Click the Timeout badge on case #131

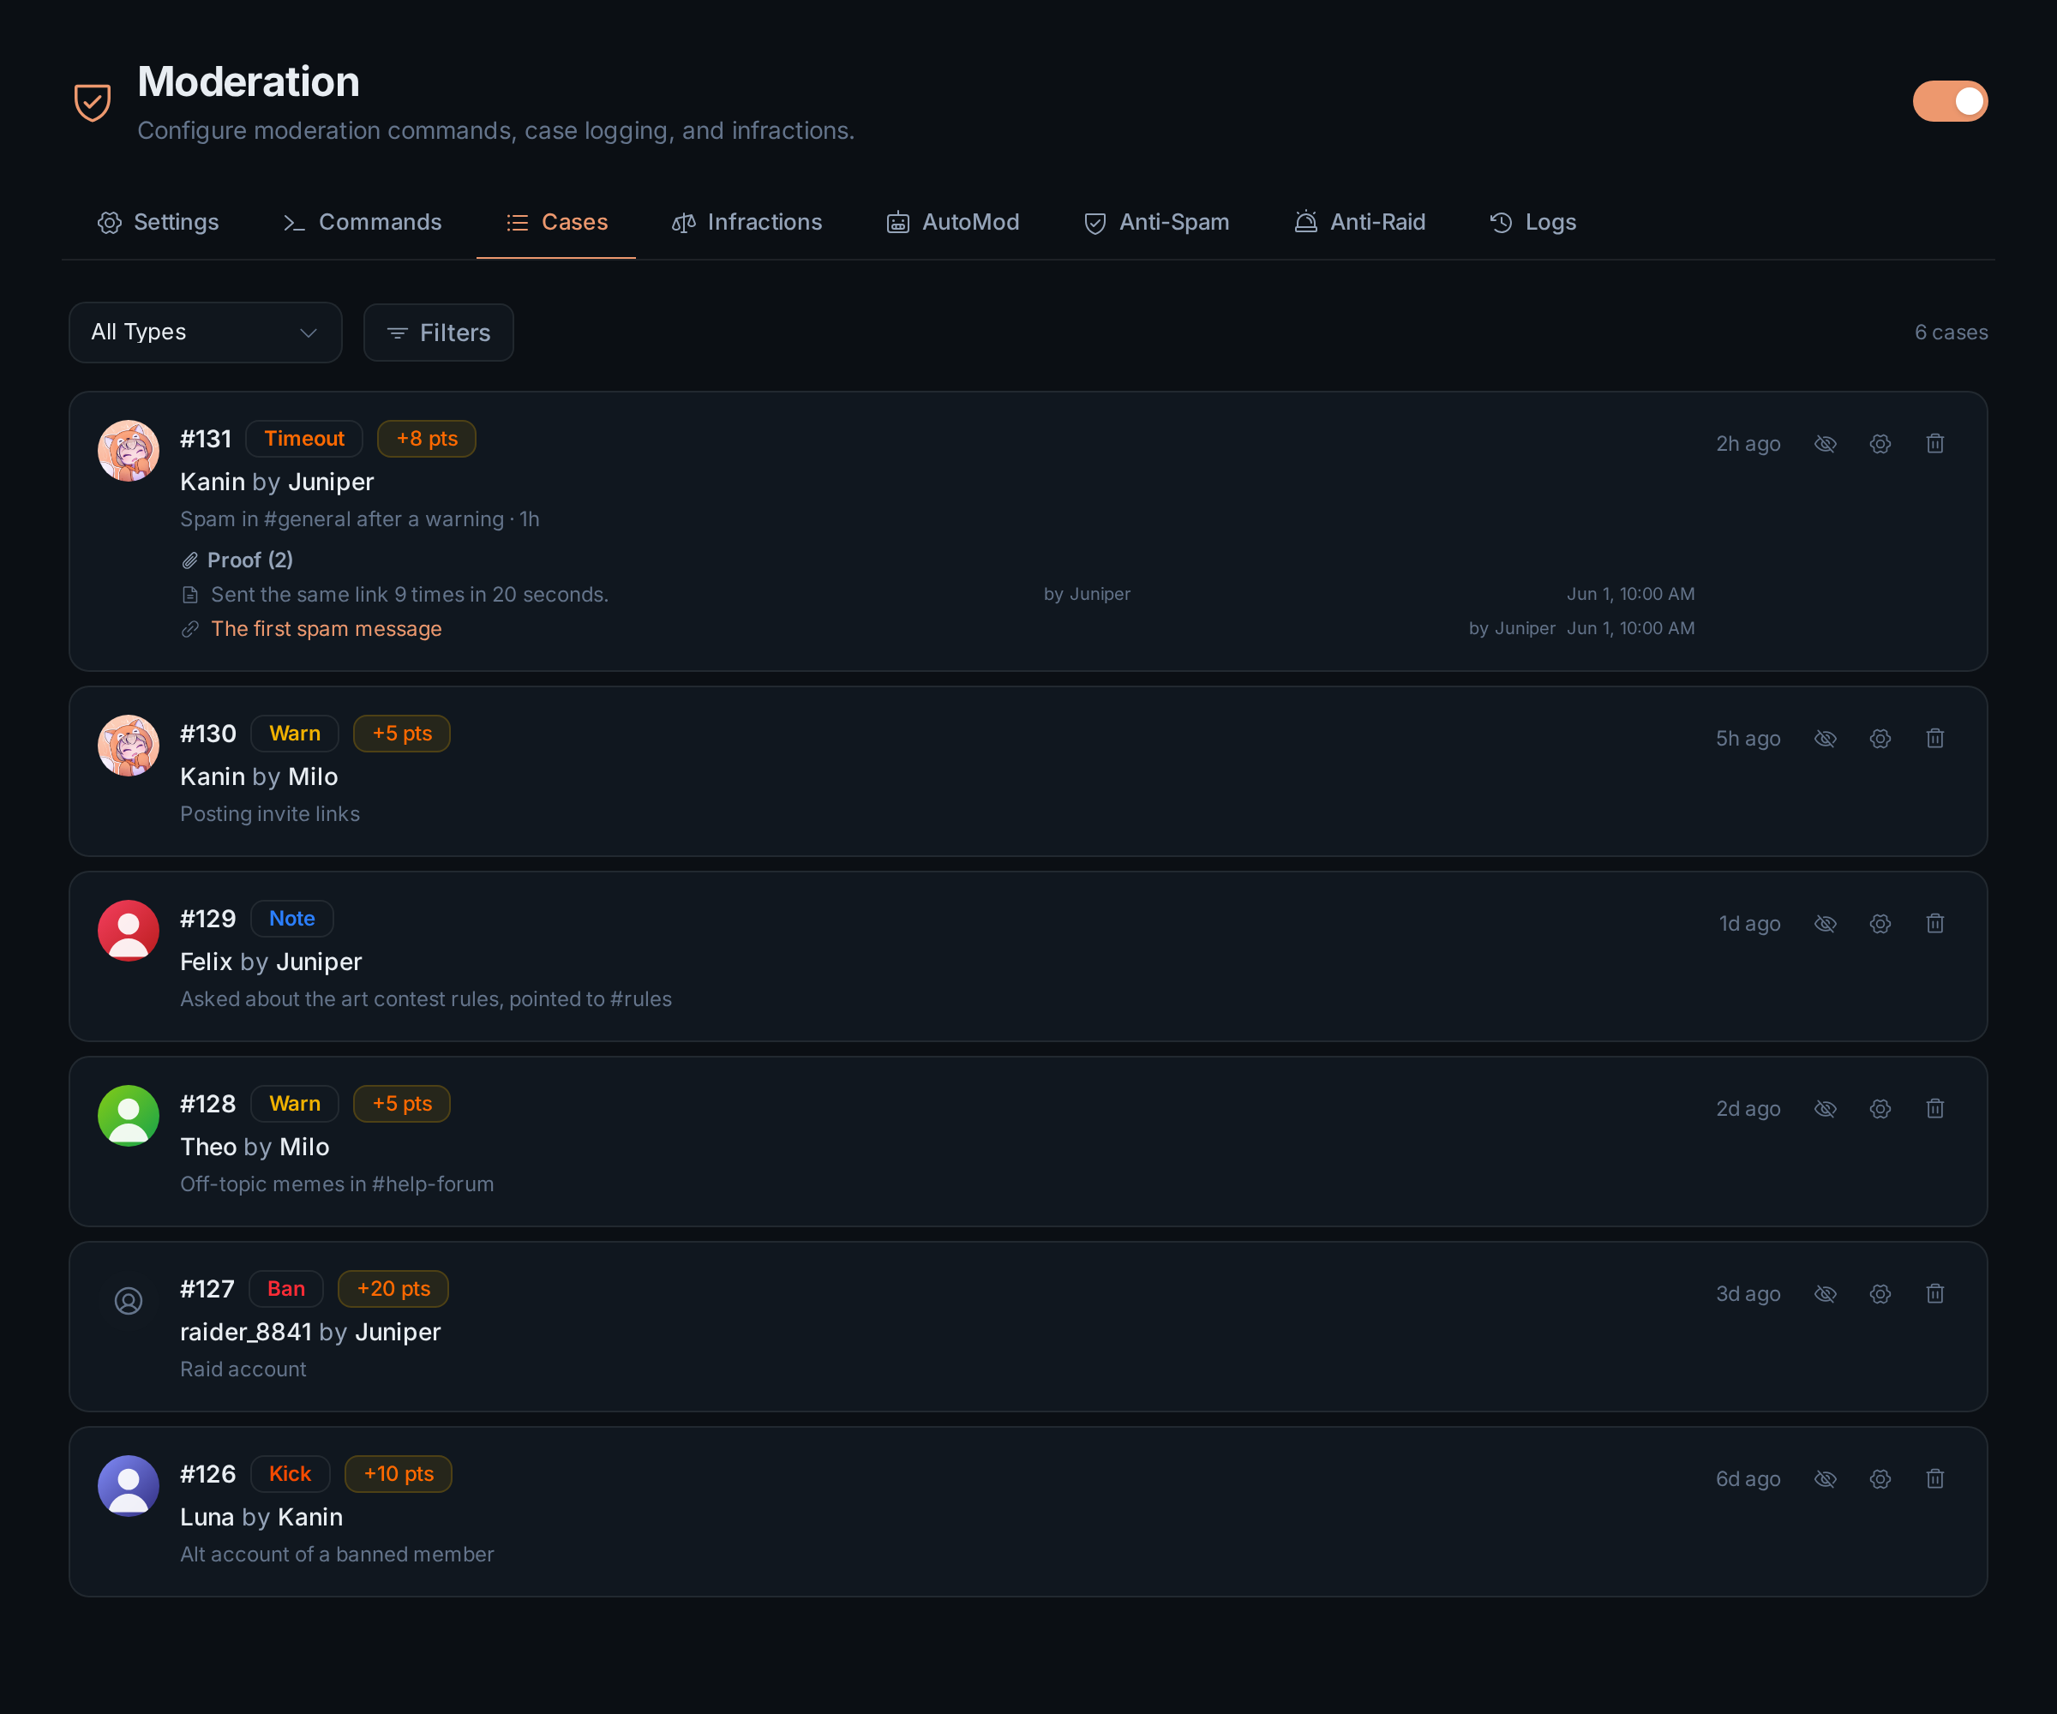click(303, 439)
